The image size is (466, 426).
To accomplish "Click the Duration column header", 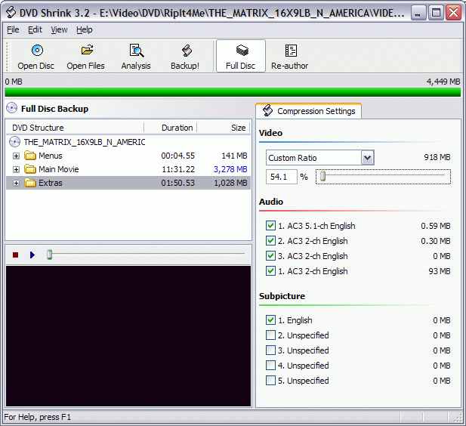I will [177, 128].
